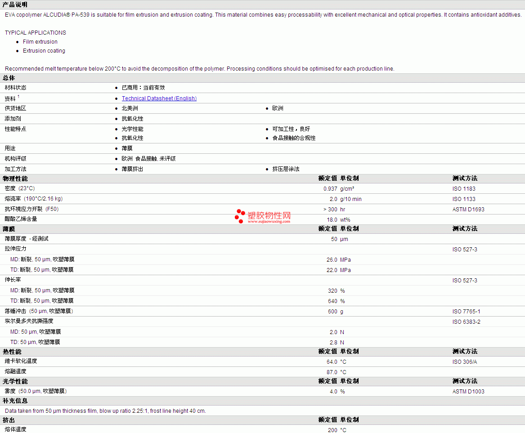
Task: Click the Extrusion coating bullet item
Action: 44,51
